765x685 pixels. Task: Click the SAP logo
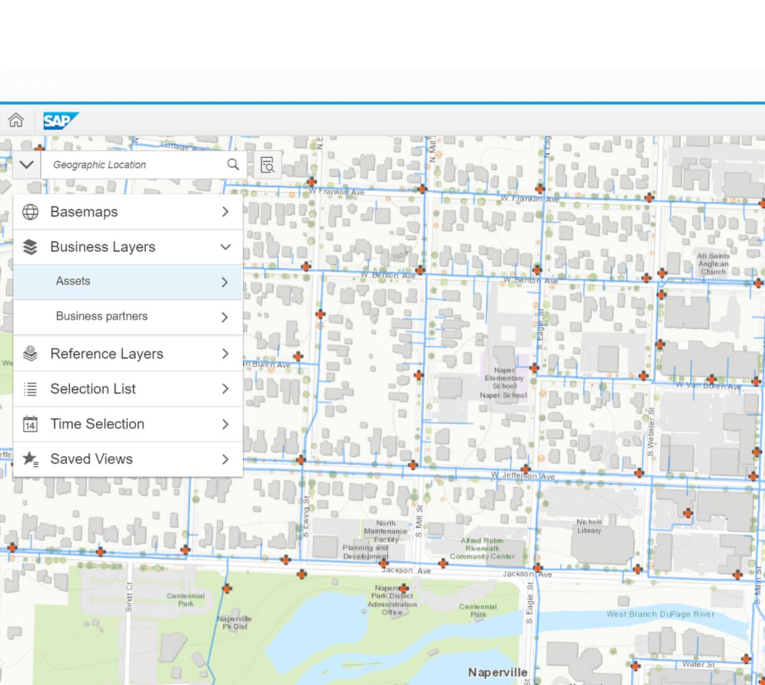tap(60, 121)
